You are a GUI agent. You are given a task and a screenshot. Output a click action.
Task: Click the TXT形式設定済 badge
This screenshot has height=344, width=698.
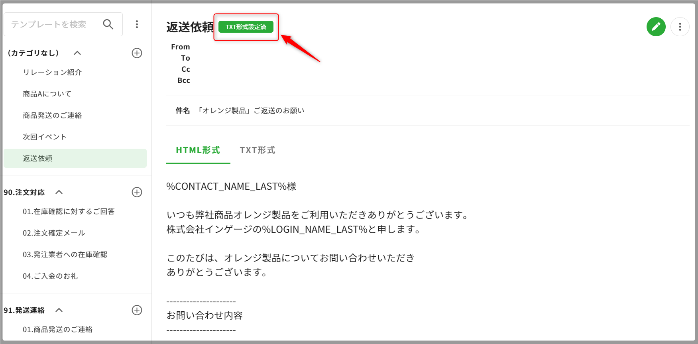[x=246, y=27]
